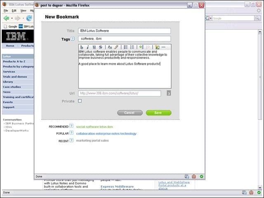Viewport: 264px width, 198px height.
Task: Add the popular tag 'collaboration'
Action: (x=85, y=134)
